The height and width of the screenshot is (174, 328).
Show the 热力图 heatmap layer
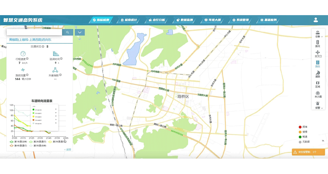pos(317,93)
